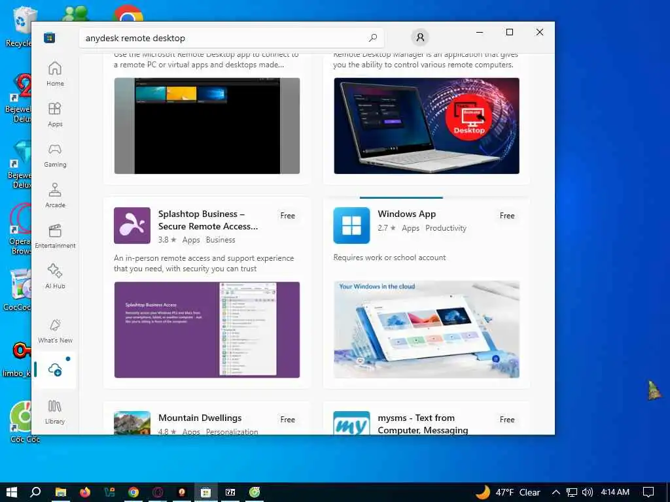Open the Microsoft Store taskbar icon

pos(205,492)
